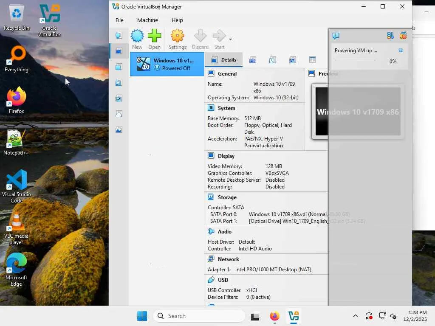This screenshot has height=326, width=435.
Task: Click the Preview section monitor icon
Action: 311,73
